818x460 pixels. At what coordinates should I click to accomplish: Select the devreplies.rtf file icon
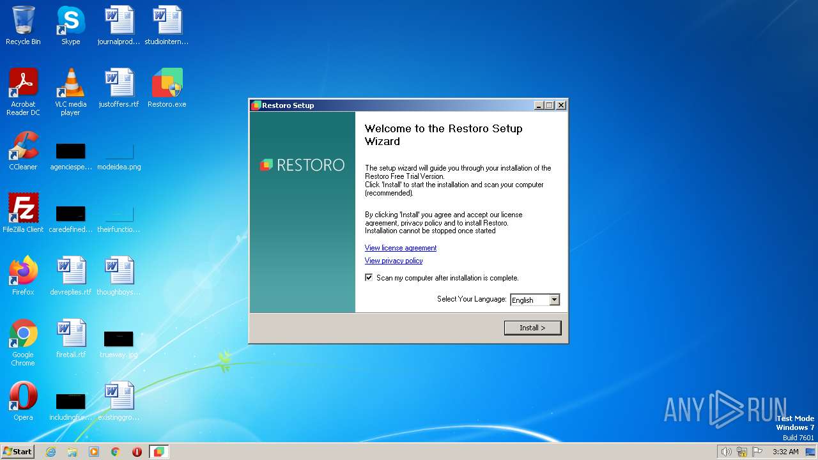70,276
